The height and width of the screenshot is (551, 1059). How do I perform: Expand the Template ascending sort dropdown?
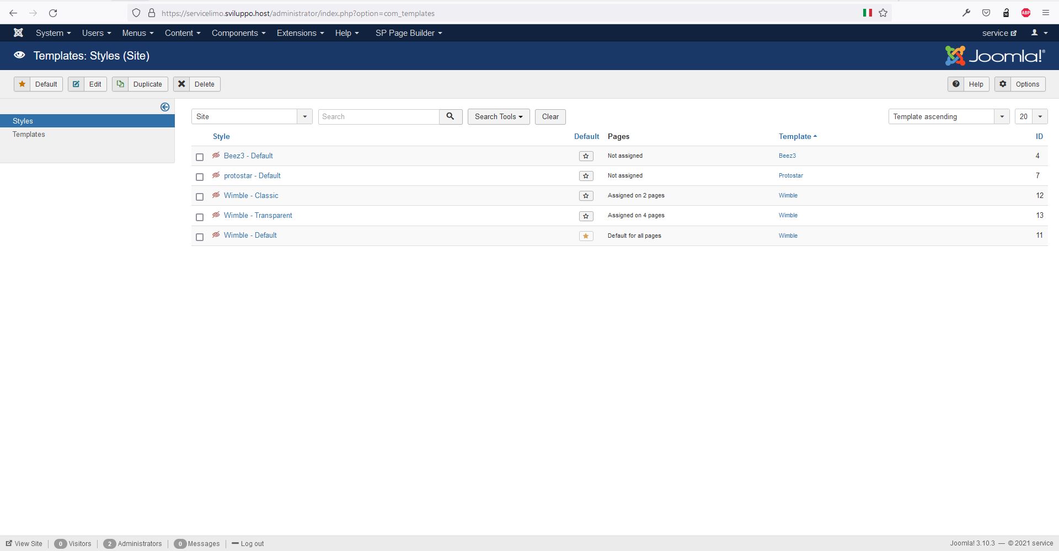pyautogui.click(x=949, y=116)
